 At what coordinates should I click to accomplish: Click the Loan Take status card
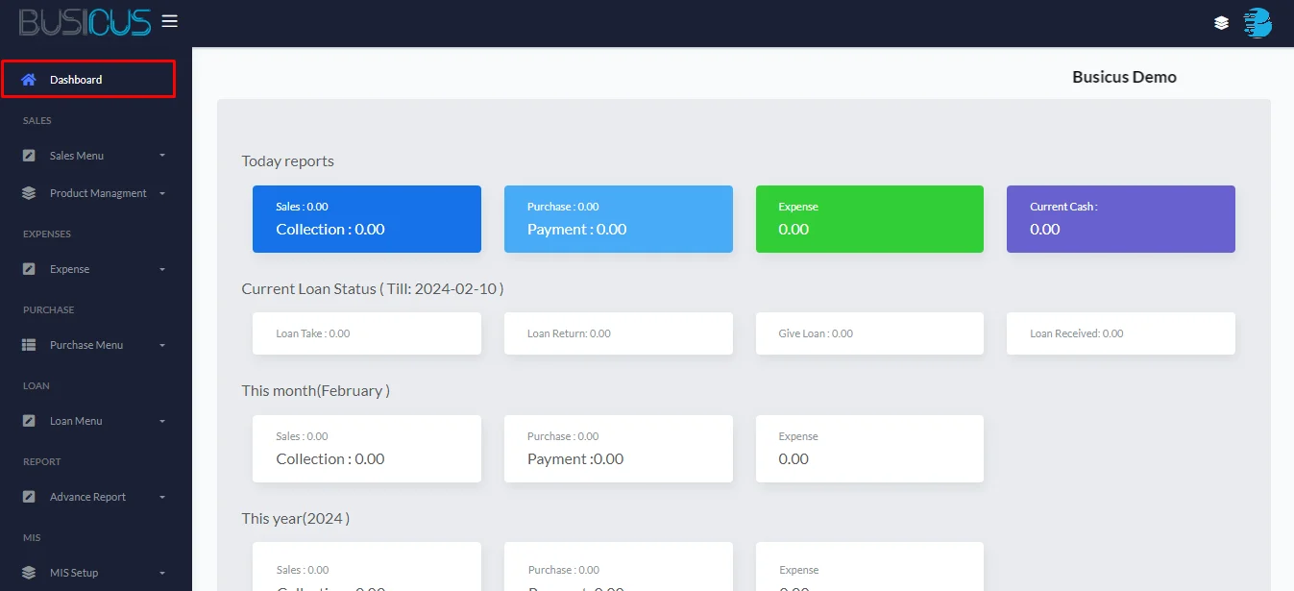pyautogui.click(x=366, y=333)
